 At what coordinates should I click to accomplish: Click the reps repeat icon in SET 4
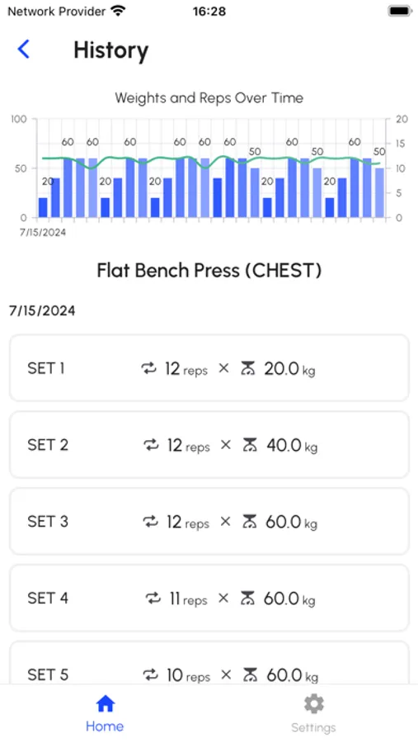[x=153, y=598]
